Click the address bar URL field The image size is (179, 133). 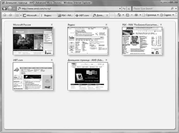tap(69, 8)
